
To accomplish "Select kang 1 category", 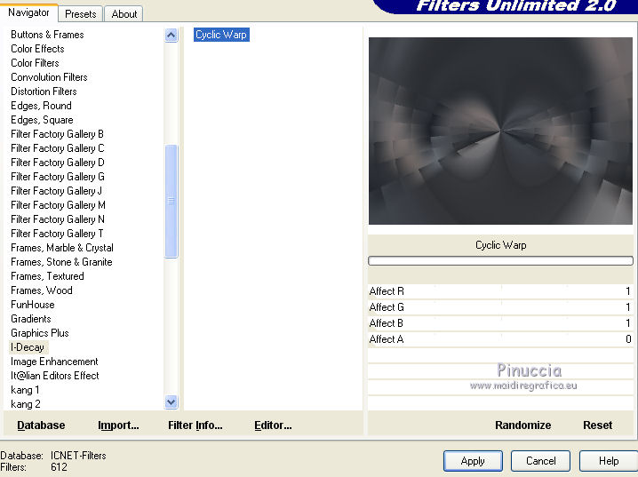I will click(25, 390).
